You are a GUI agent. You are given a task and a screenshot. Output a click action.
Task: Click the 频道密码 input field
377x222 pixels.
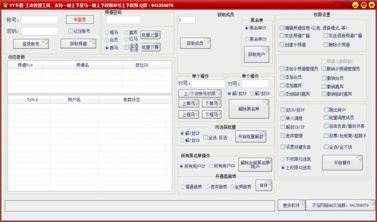(x=123, y=20)
